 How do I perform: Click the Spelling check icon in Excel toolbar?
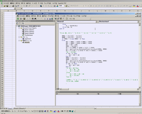pyautogui.click(x=18, y=6)
